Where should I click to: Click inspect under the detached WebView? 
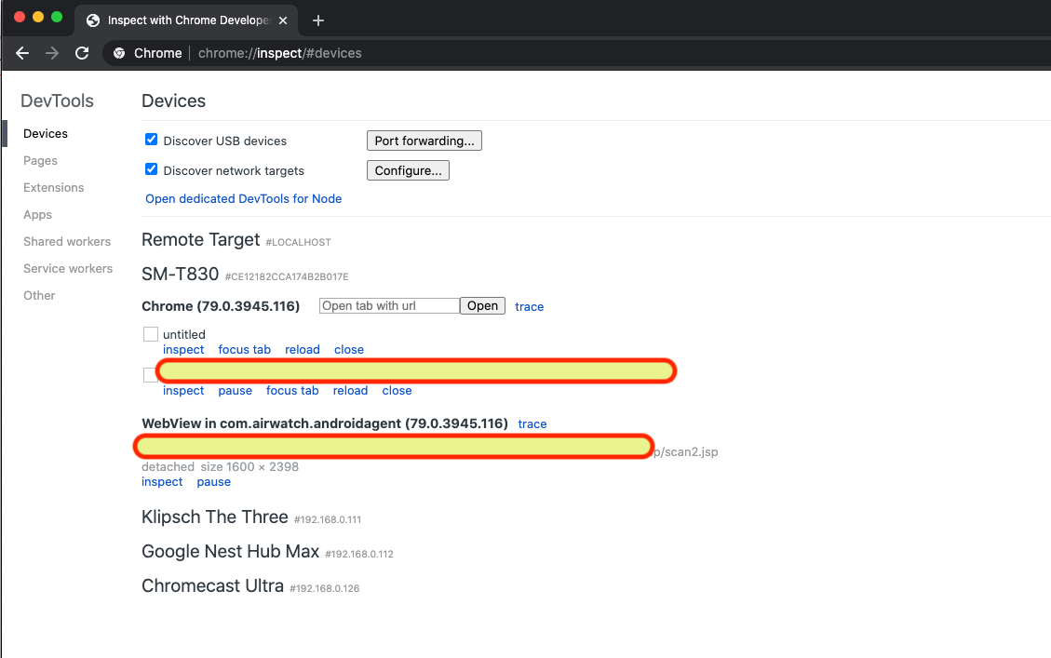[162, 481]
